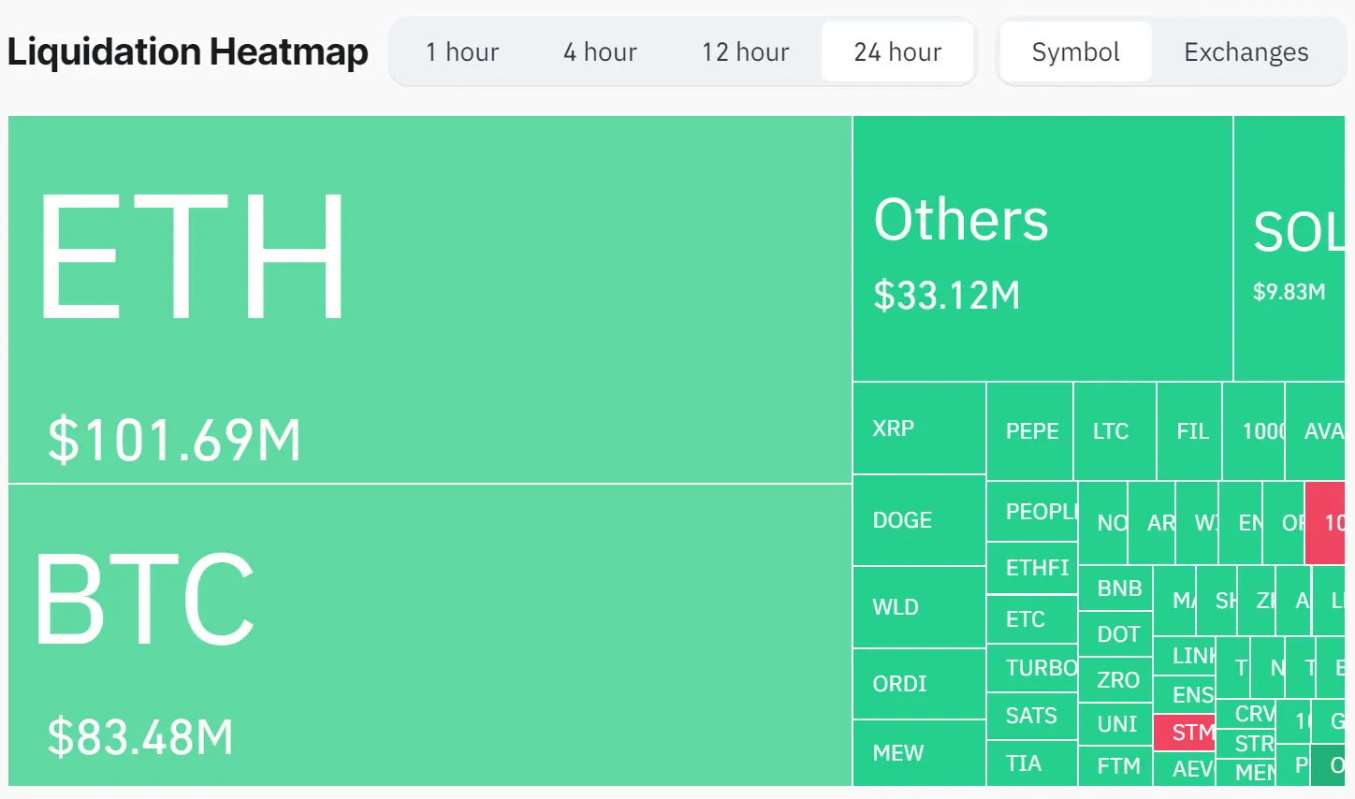Switch heatmap view to Symbol
This screenshot has width=1355, height=799.
pos(1075,52)
